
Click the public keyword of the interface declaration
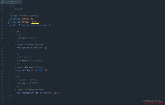[14, 25]
